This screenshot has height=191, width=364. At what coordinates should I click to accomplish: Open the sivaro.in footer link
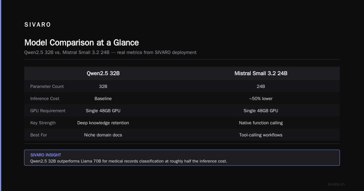coord(336,184)
